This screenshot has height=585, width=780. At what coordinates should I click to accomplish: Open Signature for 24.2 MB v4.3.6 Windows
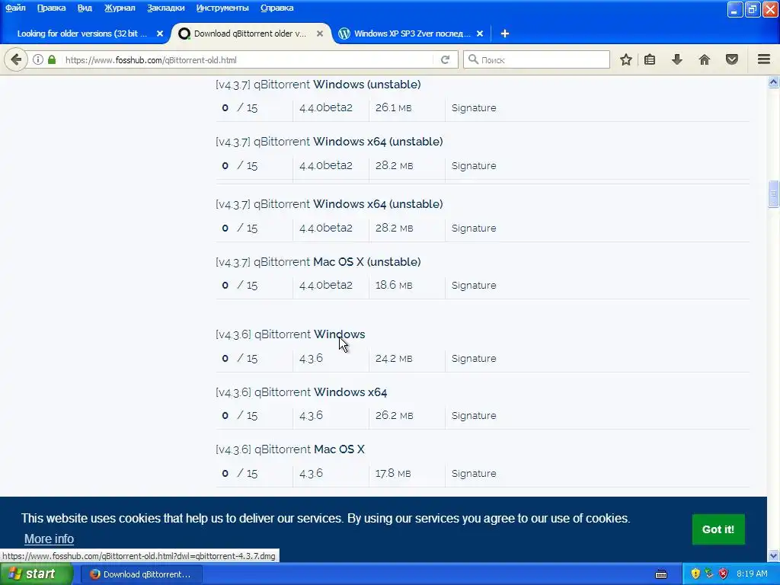(x=474, y=359)
